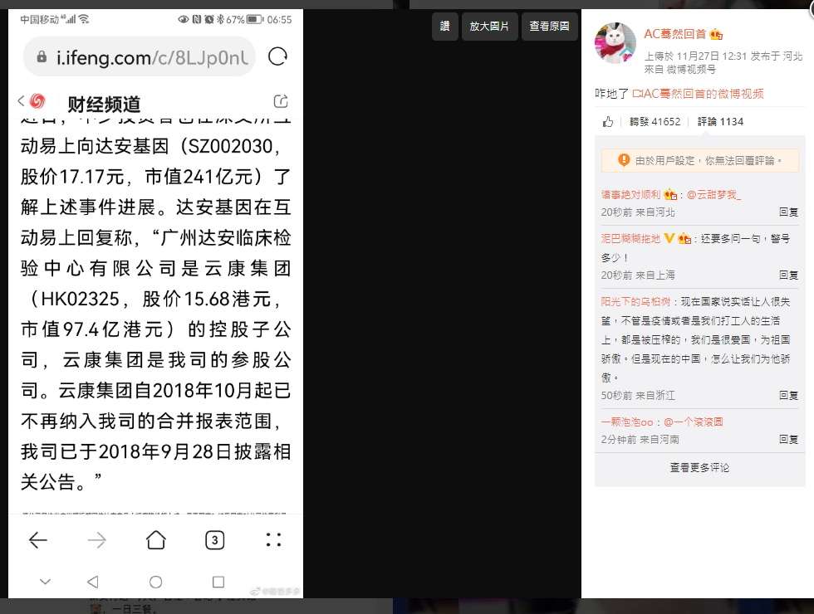The image size is (814, 614).
Task: Click 轉發 41652 repost count
Action: click(655, 121)
